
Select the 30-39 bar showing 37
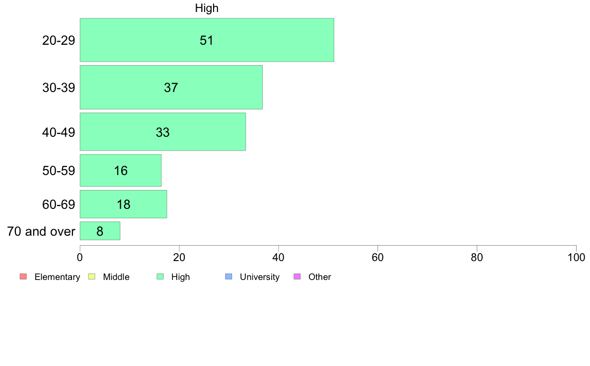pyautogui.click(x=171, y=88)
